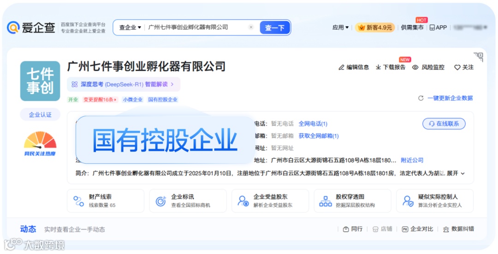
Task: Click 店铺 shop option
Action: coord(382,229)
